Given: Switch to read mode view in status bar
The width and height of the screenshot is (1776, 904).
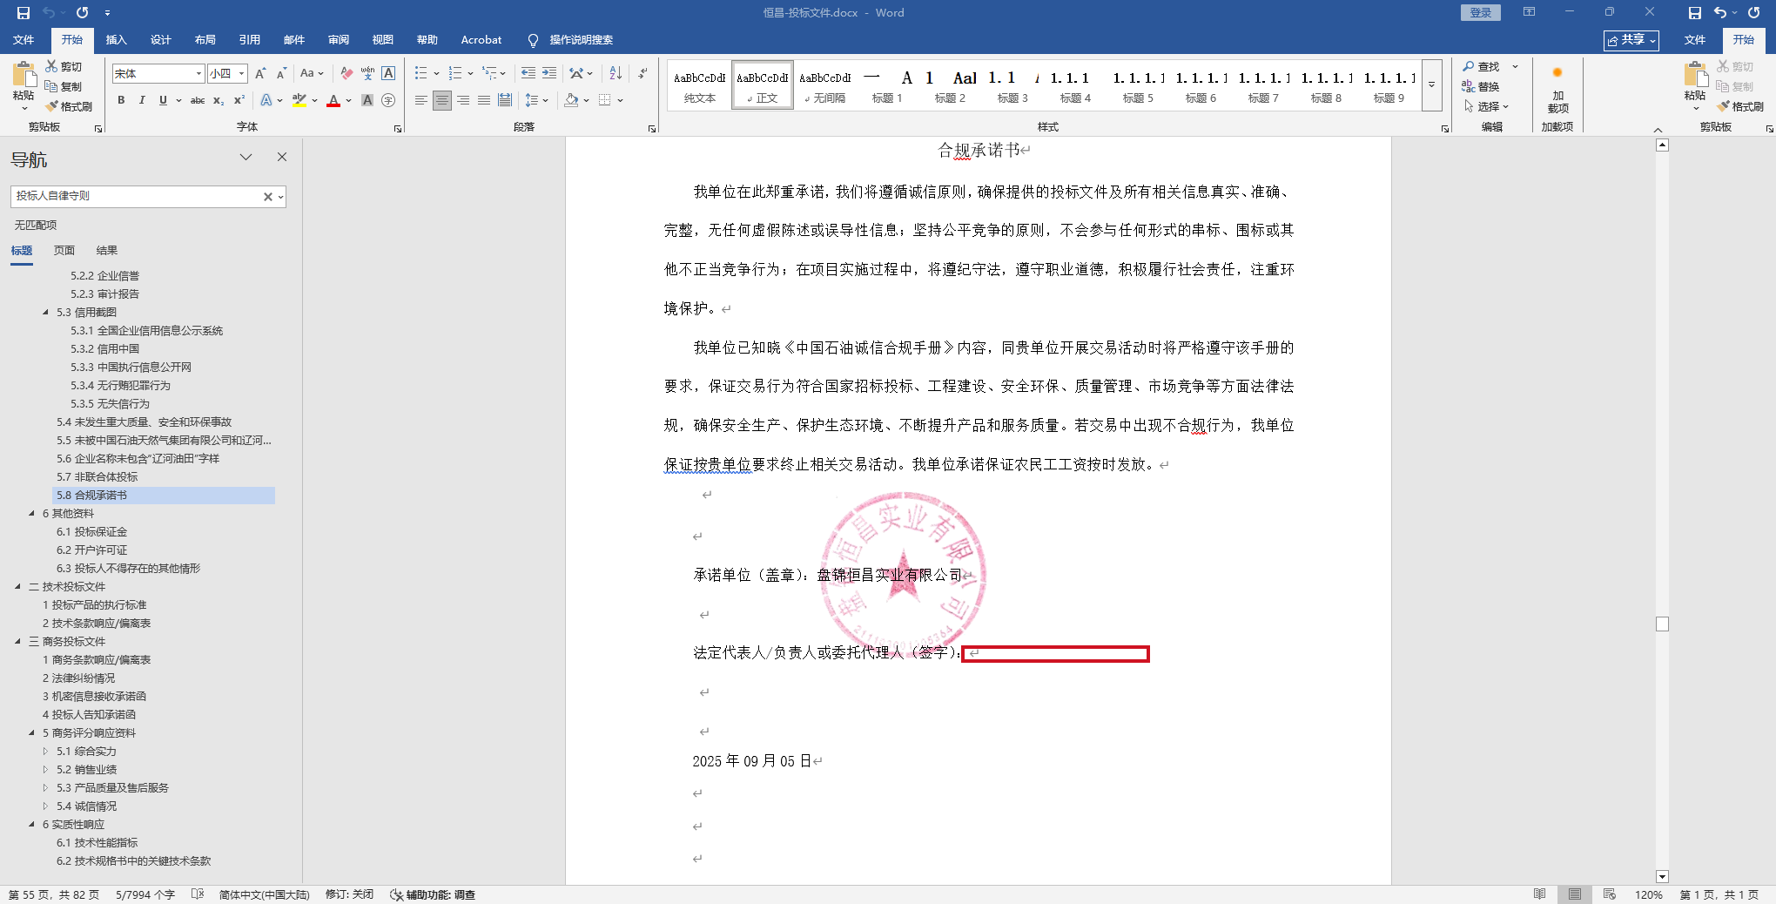Looking at the screenshot, I should click(x=1540, y=894).
